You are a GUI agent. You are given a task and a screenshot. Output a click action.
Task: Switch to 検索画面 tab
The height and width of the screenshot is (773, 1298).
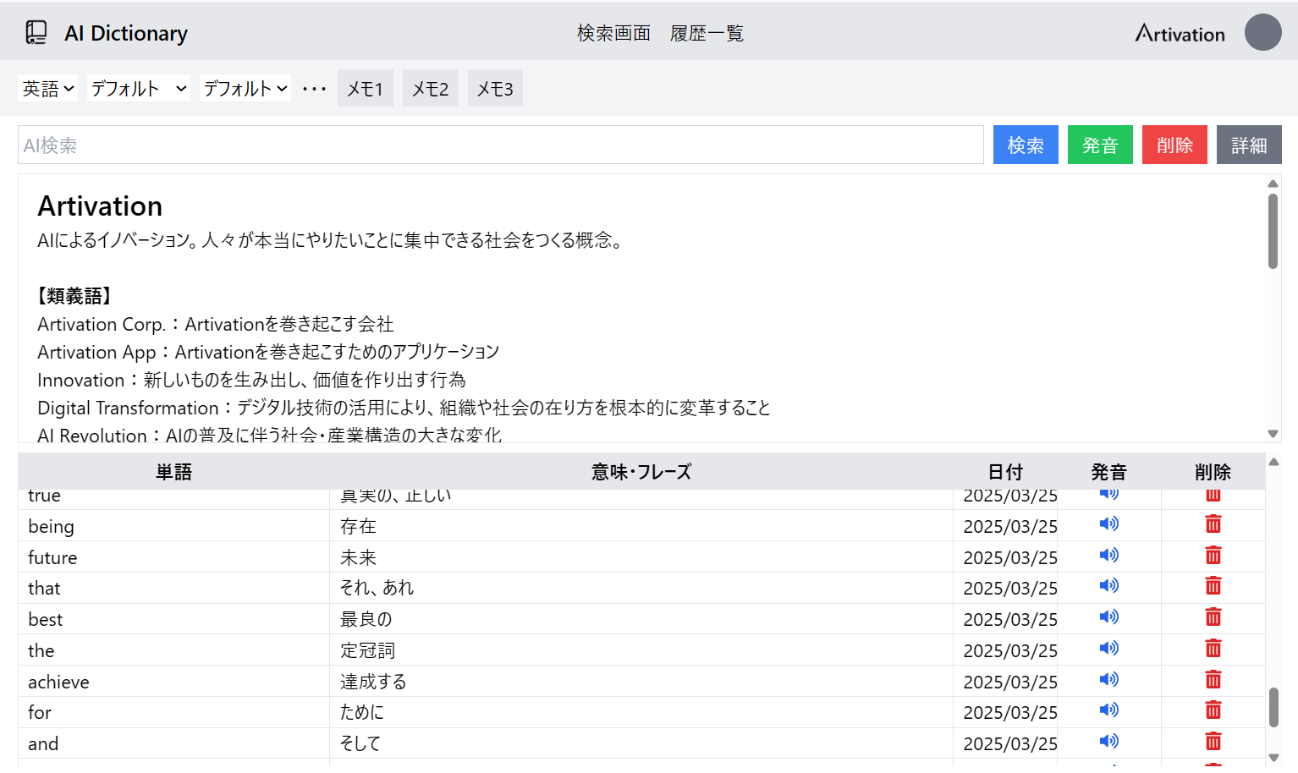point(613,33)
